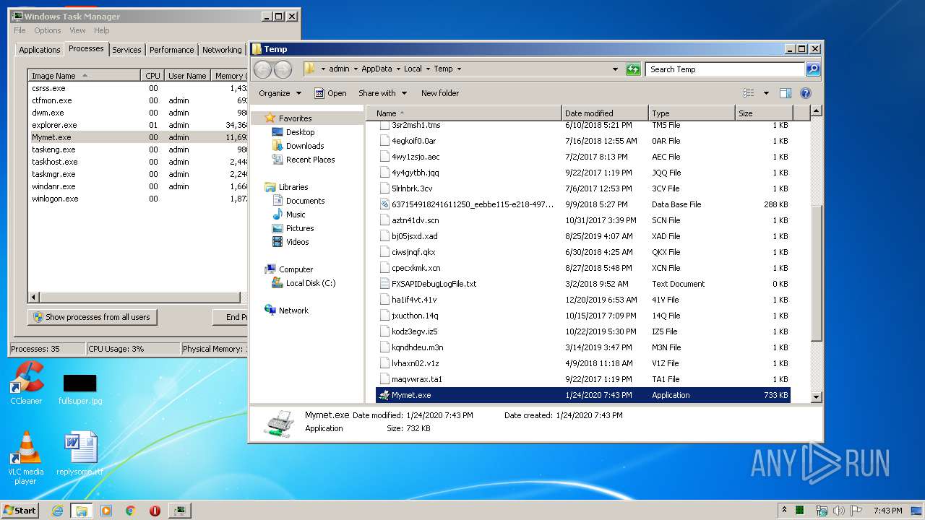The image size is (925, 520).
Task: Click the Start button
Action: tap(20, 511)
